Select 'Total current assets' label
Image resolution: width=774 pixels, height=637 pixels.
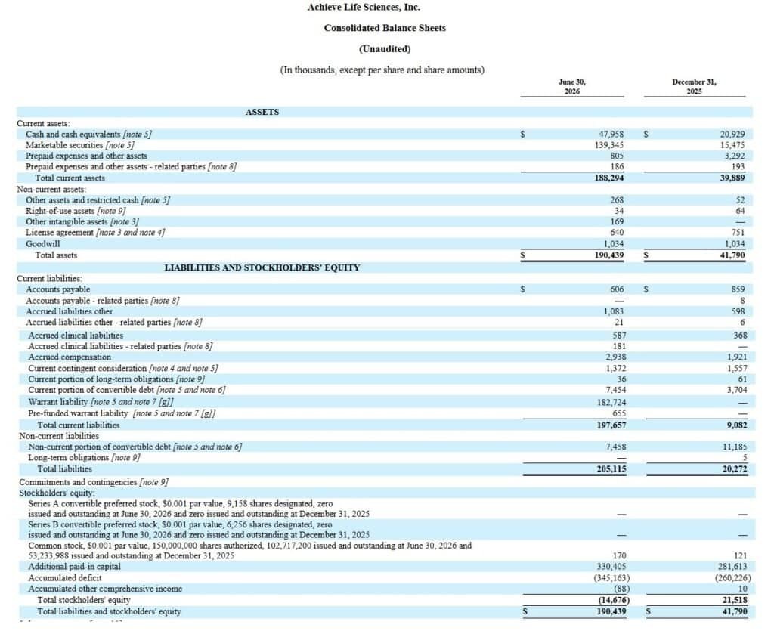[x=70, y=178]
